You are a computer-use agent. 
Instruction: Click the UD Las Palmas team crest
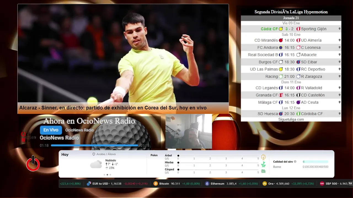[x=281, y=69]
